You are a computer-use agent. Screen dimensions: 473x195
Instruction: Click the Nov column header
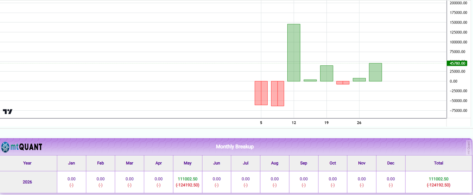(x=361, y=163)
